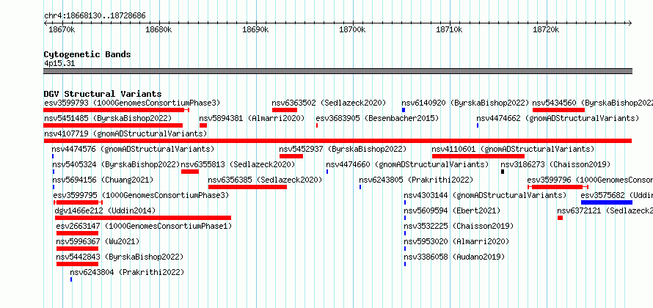The width and height of the screenshot is (653, 308).
Task: Click nsv4303144 gnomAD label
Action: click(x=485, y=195)
